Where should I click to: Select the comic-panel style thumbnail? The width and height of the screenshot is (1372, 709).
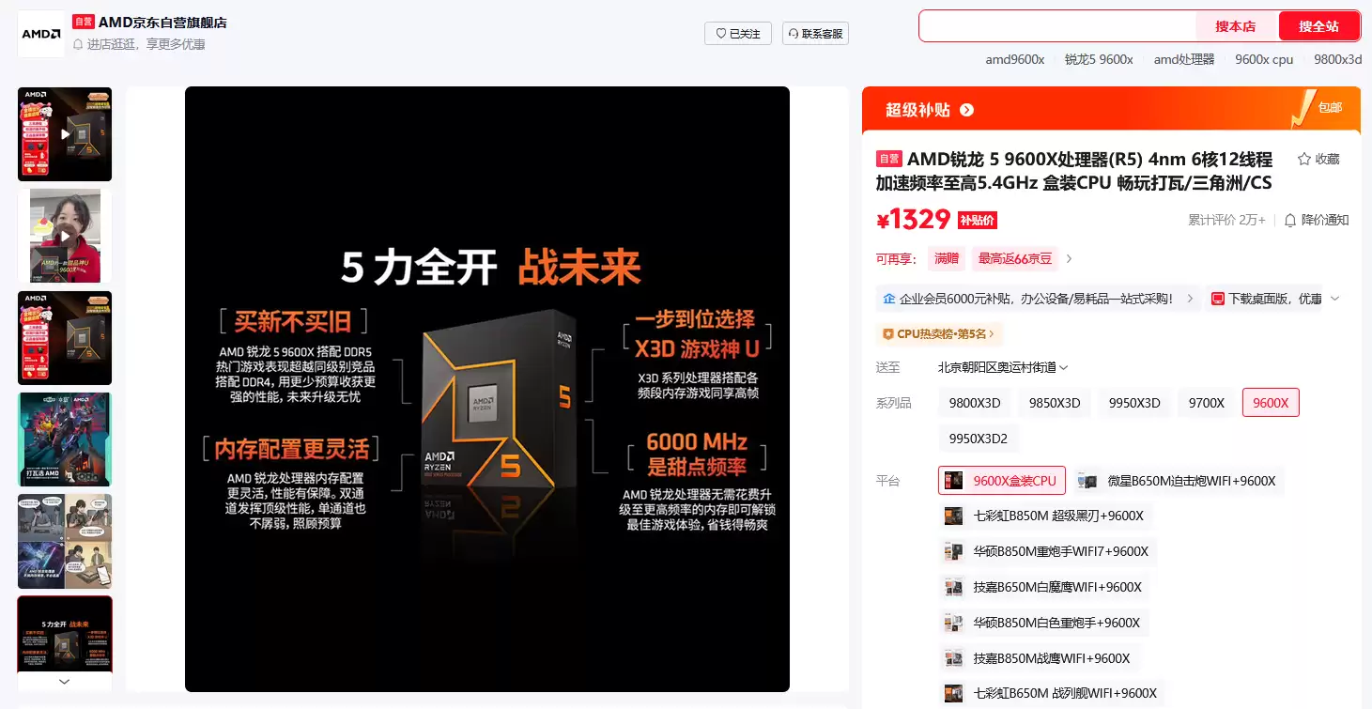65,541
